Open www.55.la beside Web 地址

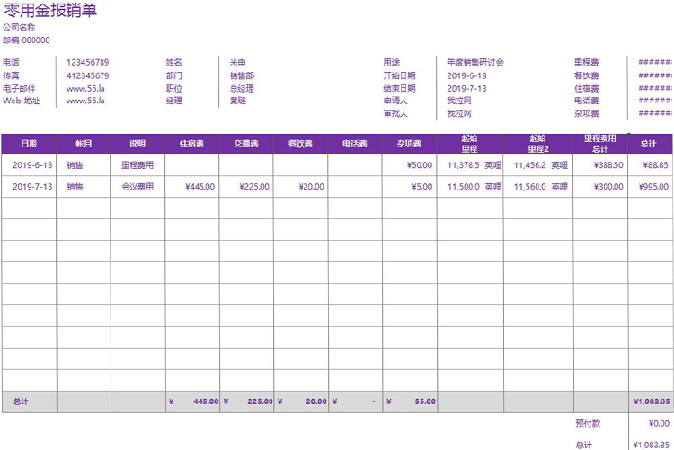(x=85, y=101)
